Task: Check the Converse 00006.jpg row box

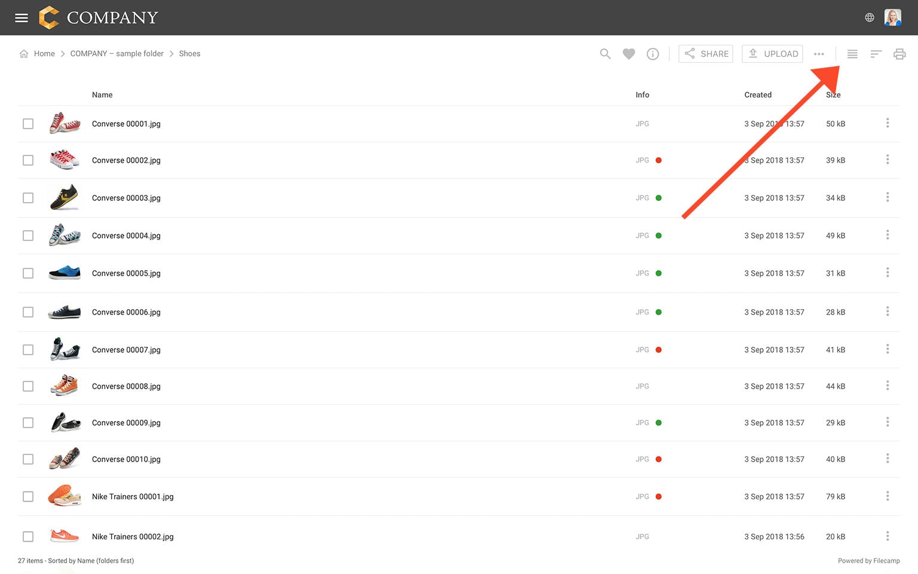Action: point(28,312)
